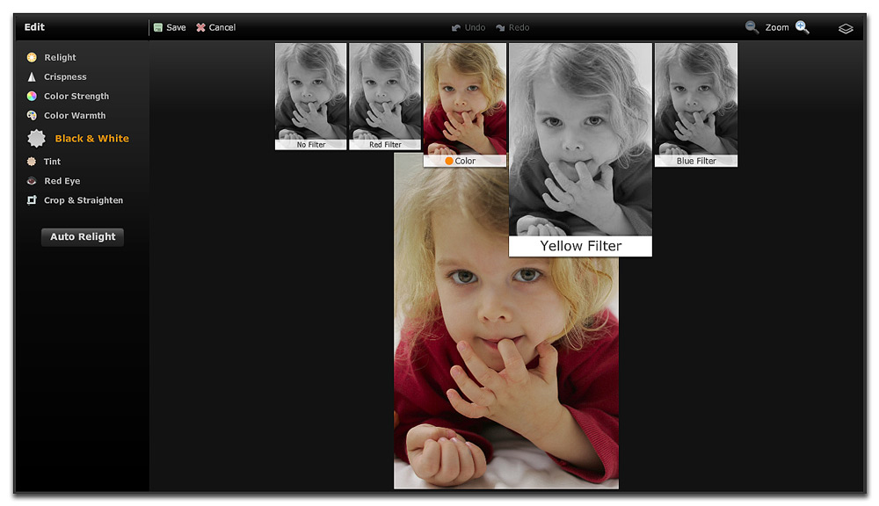The image size is (879, 506).
Task: Click the Black & White gear icon
Action: (36, 138)
